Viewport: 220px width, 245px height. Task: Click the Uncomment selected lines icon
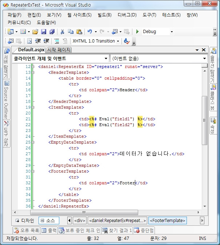tap(65, 41)
